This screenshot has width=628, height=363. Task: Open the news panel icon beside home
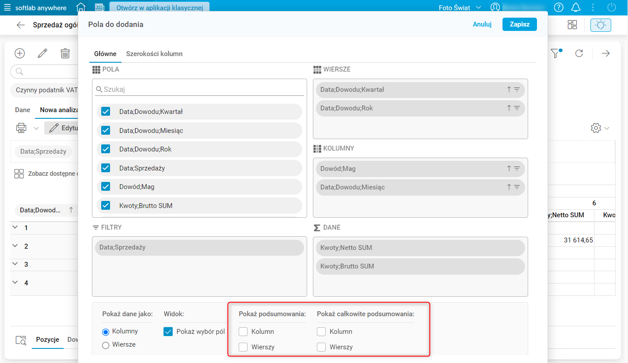click(99, 8)
